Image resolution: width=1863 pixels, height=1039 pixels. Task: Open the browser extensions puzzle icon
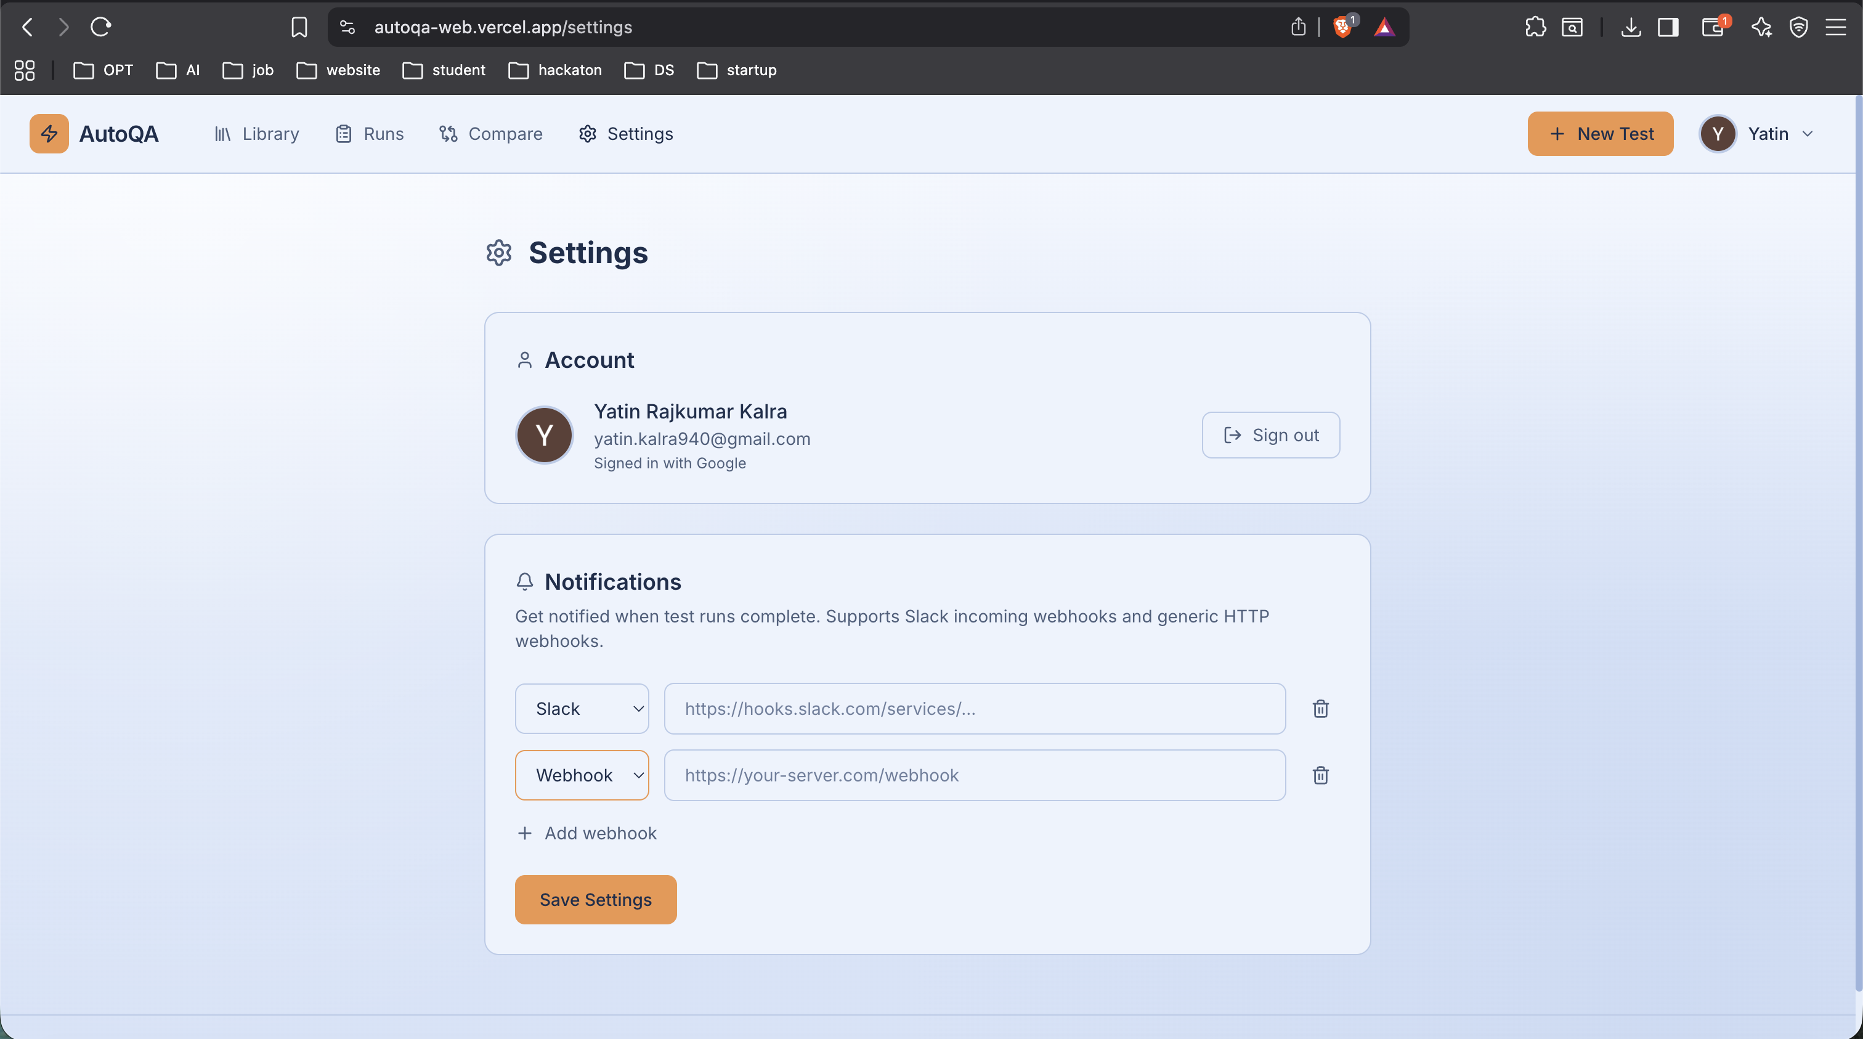click(1535, 28)
